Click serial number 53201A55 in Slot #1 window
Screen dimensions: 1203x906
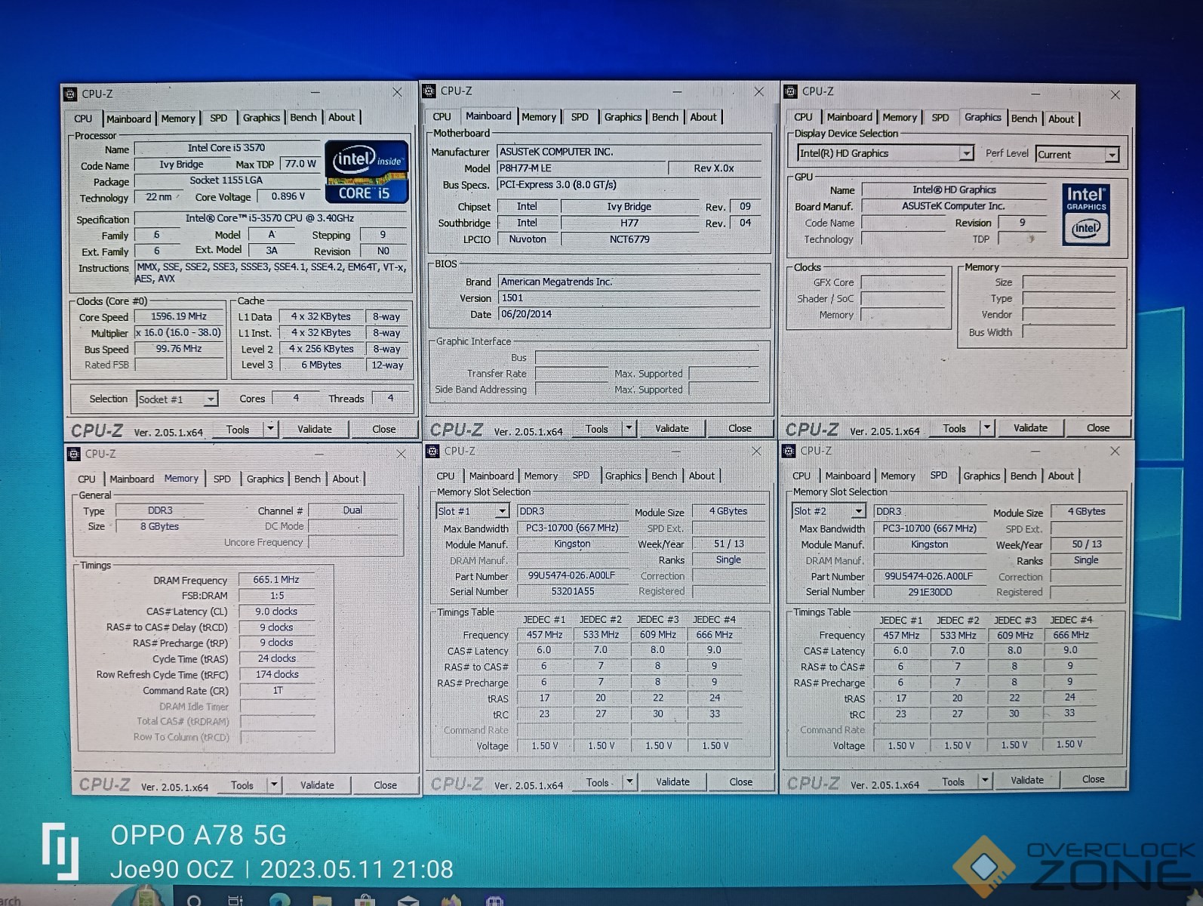click(572, 591)
